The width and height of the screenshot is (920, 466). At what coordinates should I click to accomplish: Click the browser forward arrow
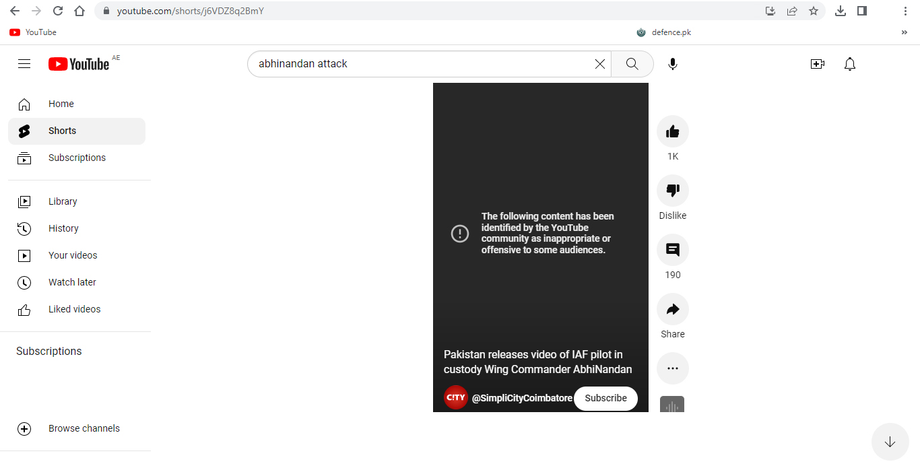[x=36, y=11]
